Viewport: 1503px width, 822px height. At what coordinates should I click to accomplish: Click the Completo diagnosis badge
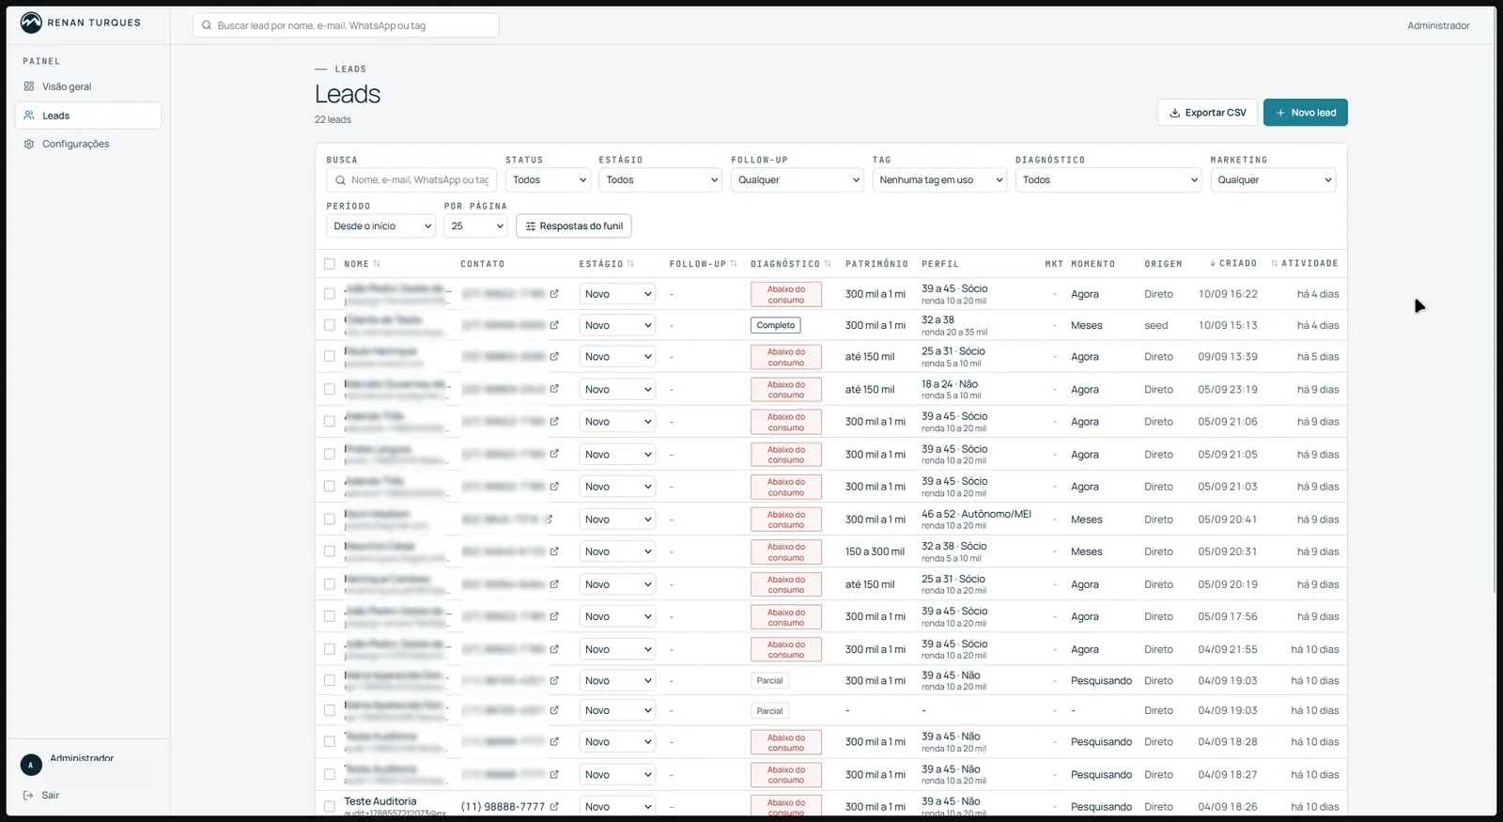click(776, 325)
